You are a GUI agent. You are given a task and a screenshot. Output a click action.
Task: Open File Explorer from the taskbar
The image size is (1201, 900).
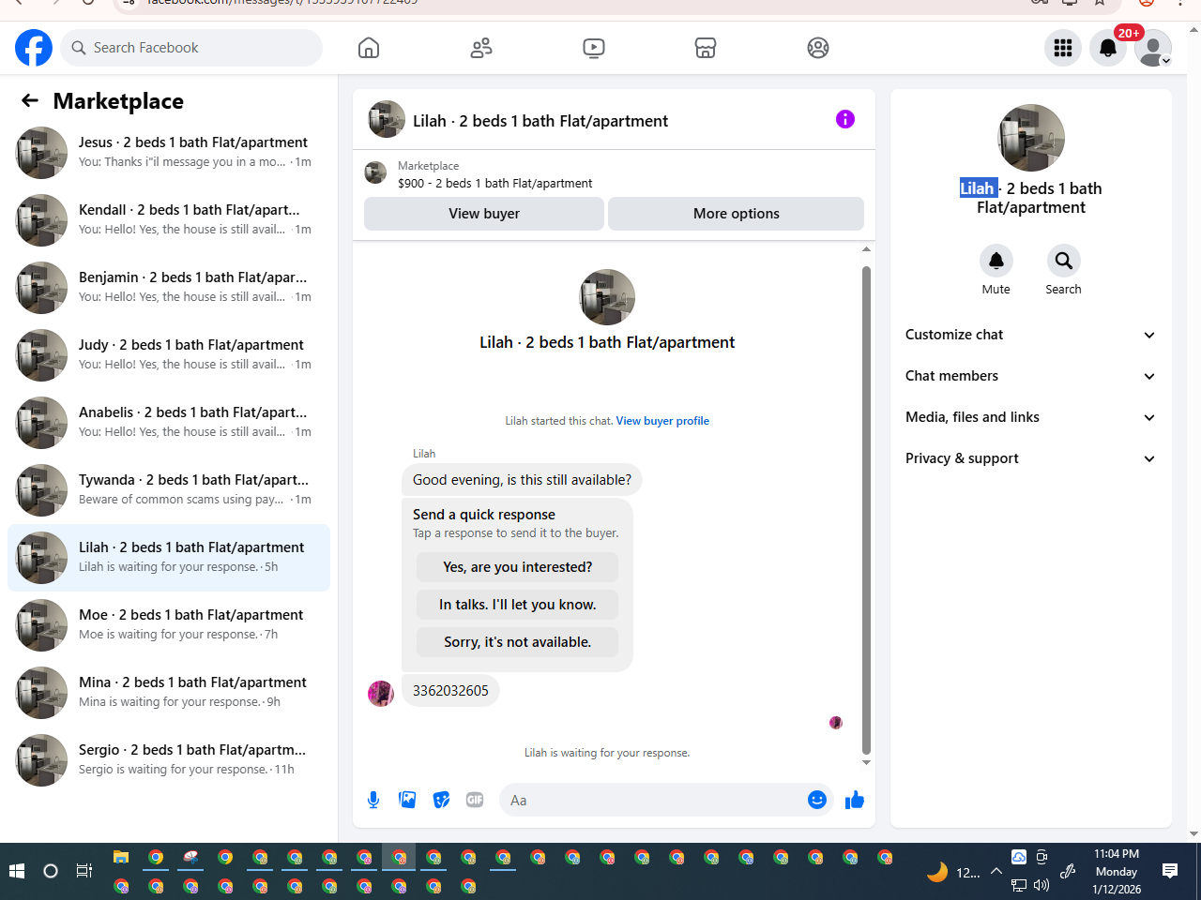click(121, 857)
